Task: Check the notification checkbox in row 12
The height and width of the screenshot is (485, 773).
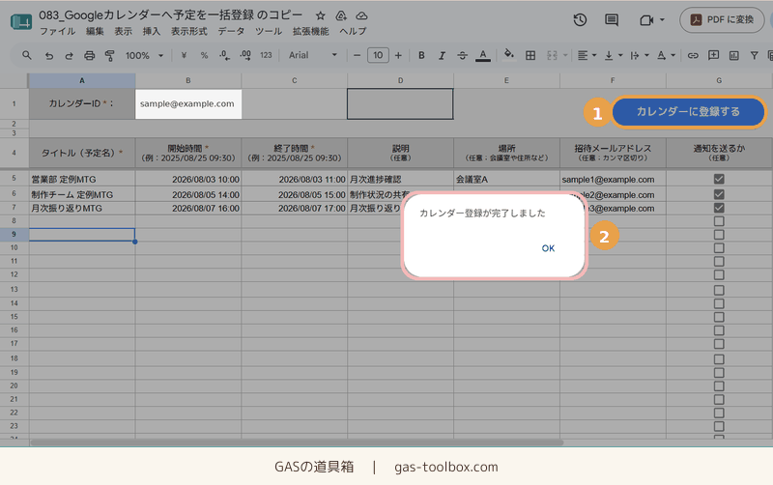Action: click(x=719, y=274)
